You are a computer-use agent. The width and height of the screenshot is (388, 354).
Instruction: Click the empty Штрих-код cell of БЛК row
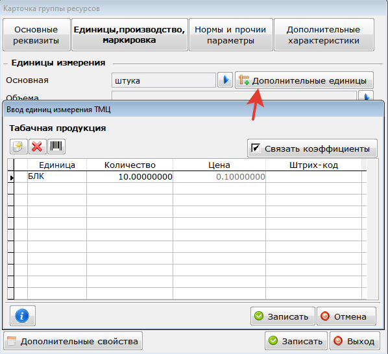tap(313, 176)
